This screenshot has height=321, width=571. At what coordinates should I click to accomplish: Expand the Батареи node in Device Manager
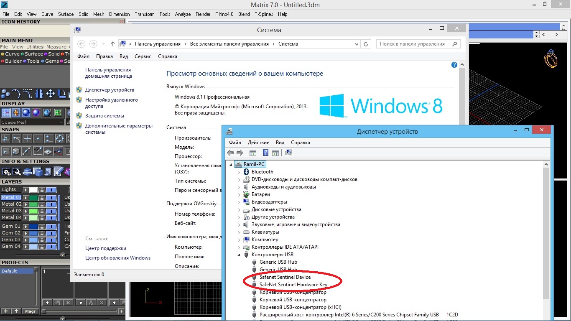click(239, 194)
